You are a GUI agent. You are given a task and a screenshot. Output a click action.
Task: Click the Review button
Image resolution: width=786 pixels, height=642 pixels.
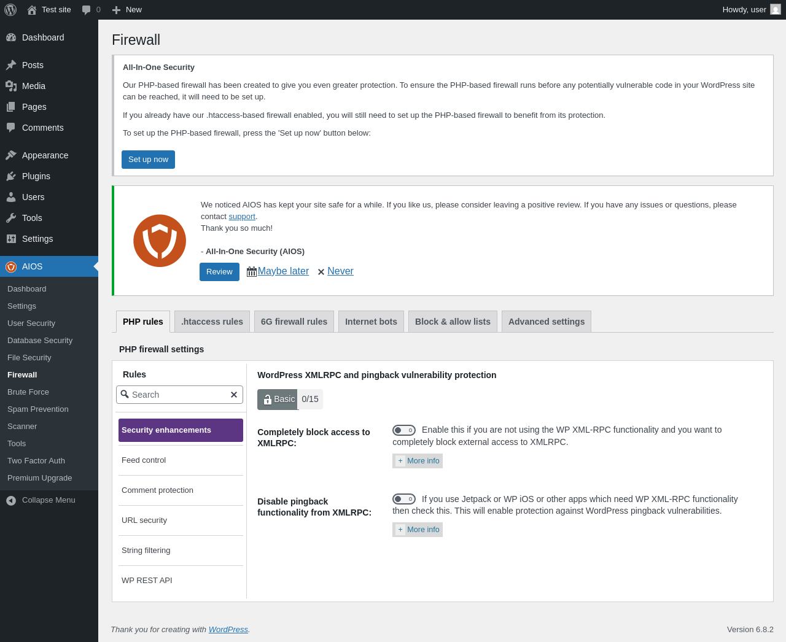(x=219, y=272)
